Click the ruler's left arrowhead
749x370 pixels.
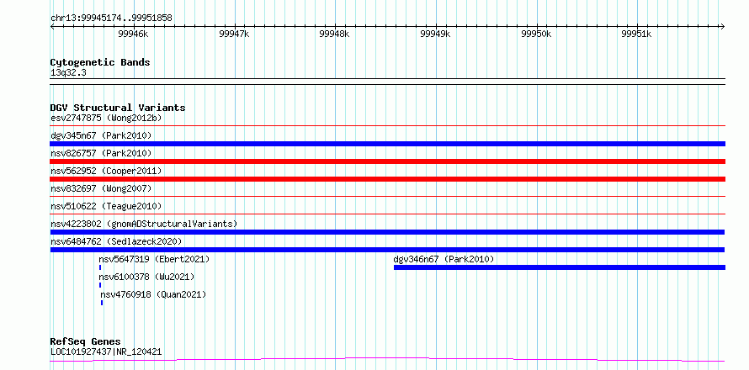tap(52, 26)
